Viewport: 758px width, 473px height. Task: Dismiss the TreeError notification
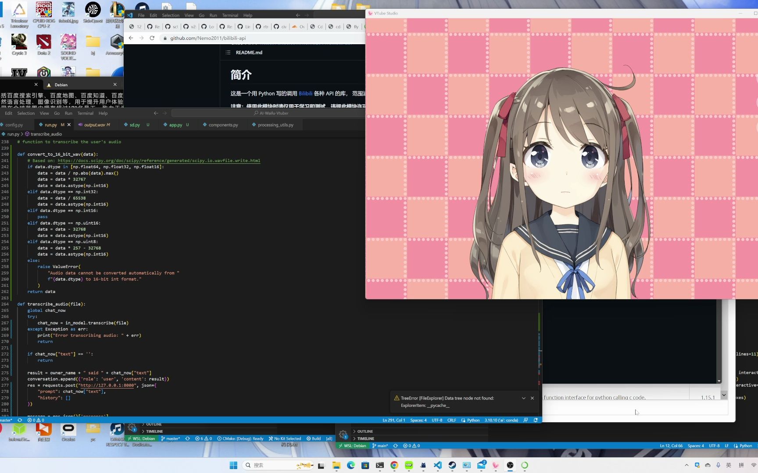pyautogui.click(x=532, y=398)
